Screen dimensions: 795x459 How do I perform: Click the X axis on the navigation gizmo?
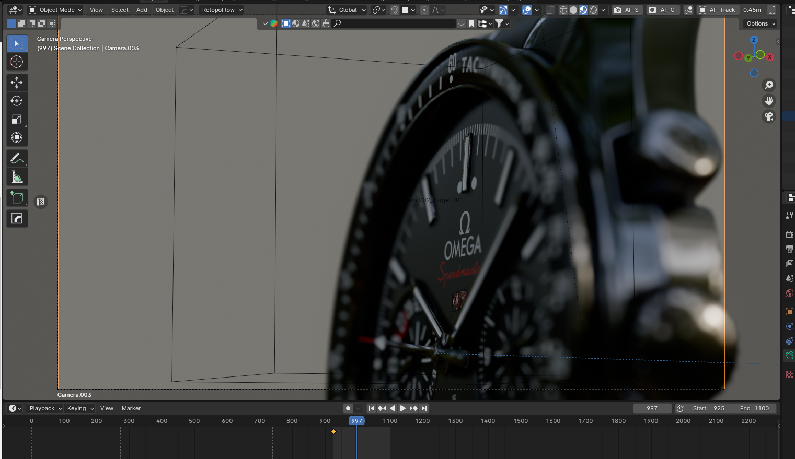click(x=769, y=57)
